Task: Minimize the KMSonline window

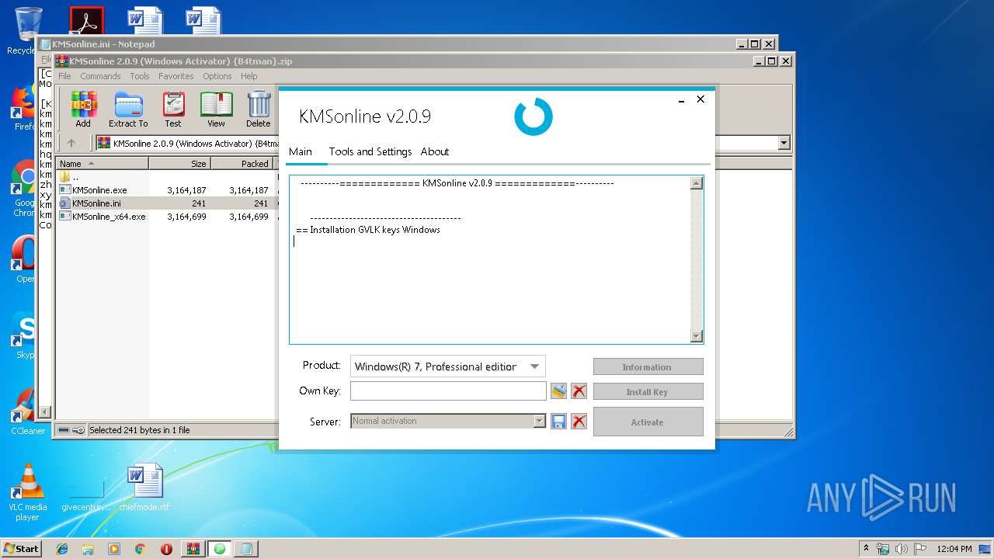Action: [x=681, y=100]
